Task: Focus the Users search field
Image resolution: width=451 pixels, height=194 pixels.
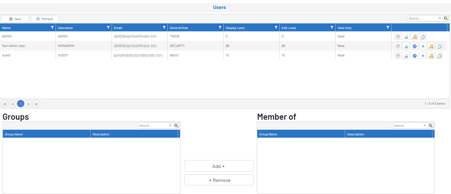Action: [423, 18]
